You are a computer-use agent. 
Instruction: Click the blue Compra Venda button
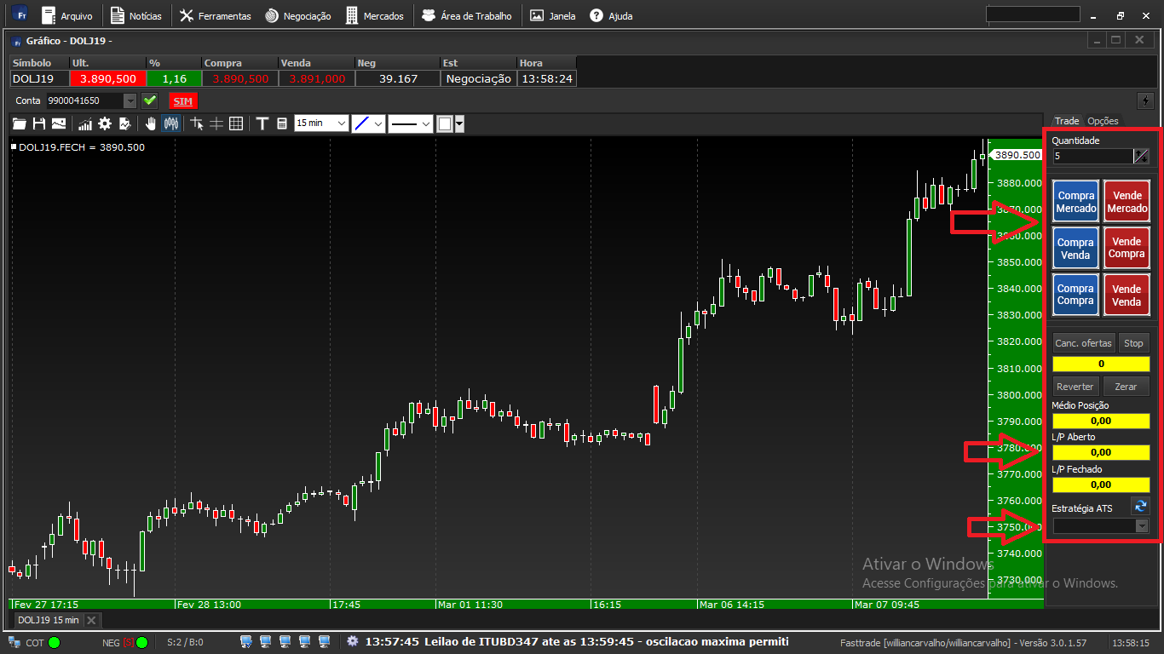pyautogui.click(x=1076, y=249)
